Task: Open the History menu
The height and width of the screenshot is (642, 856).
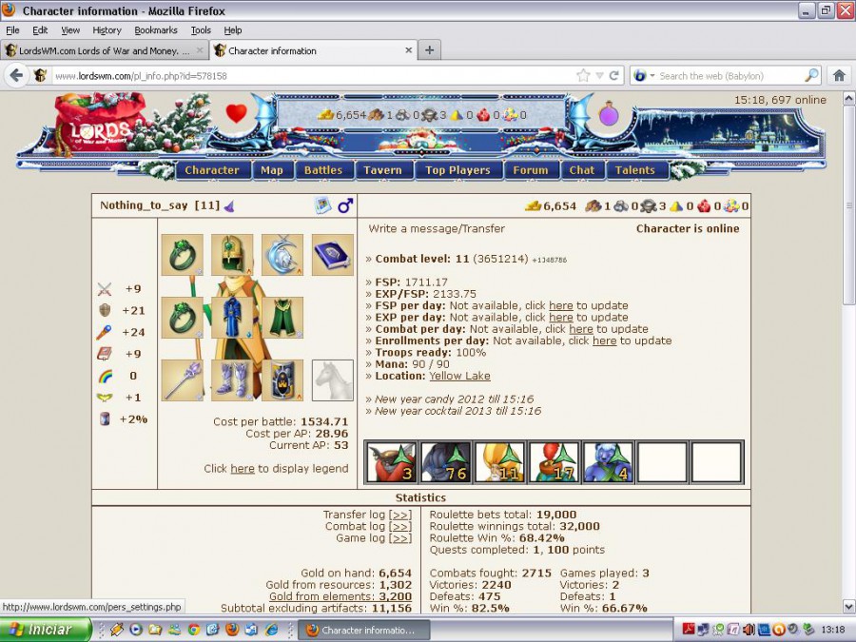Action: tap(107, 30)
